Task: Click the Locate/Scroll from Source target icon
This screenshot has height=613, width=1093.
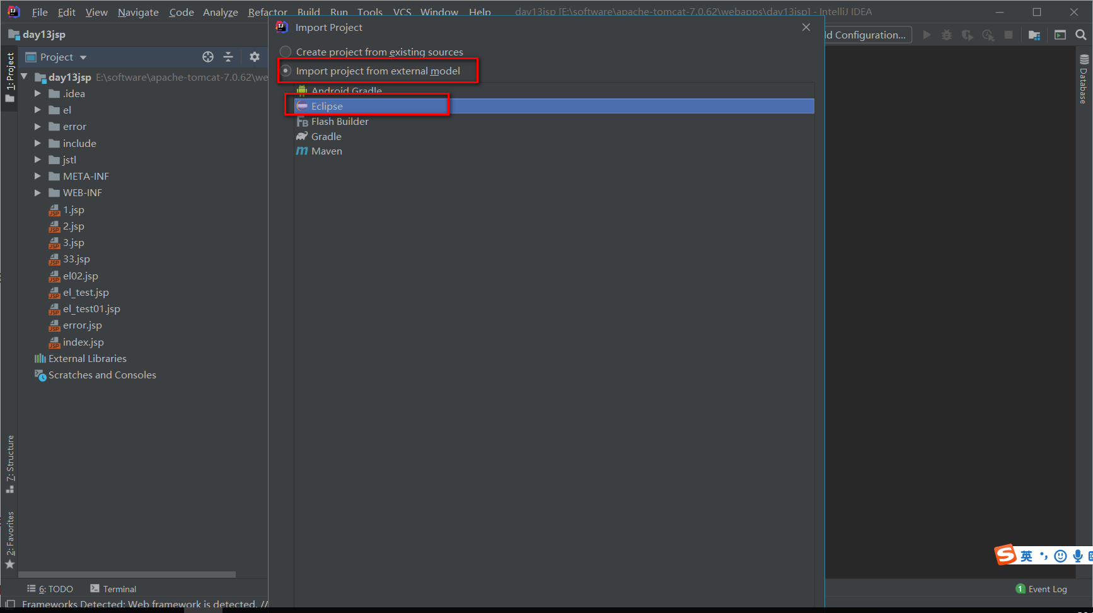Action: tap(208, 57)
